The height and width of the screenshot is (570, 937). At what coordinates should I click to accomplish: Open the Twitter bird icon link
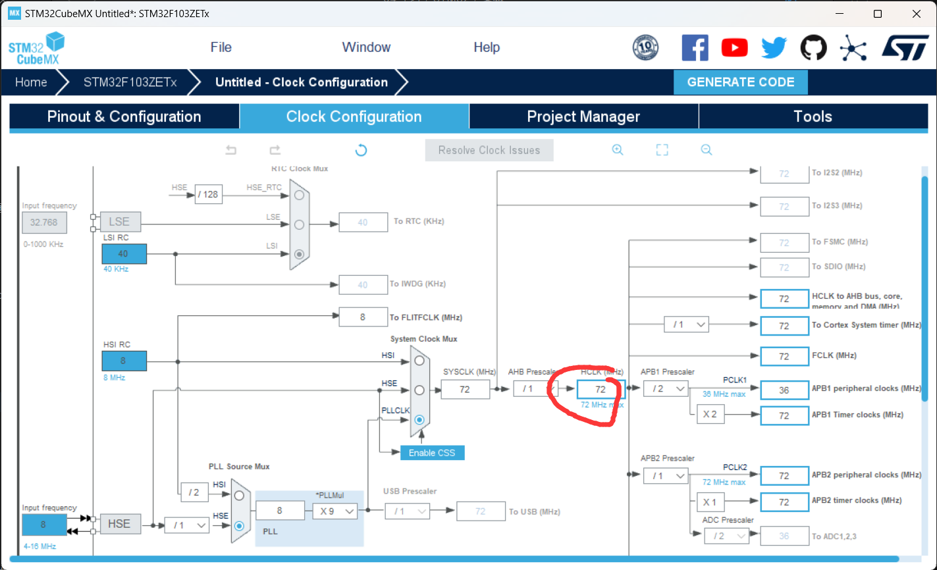[774, 47]
